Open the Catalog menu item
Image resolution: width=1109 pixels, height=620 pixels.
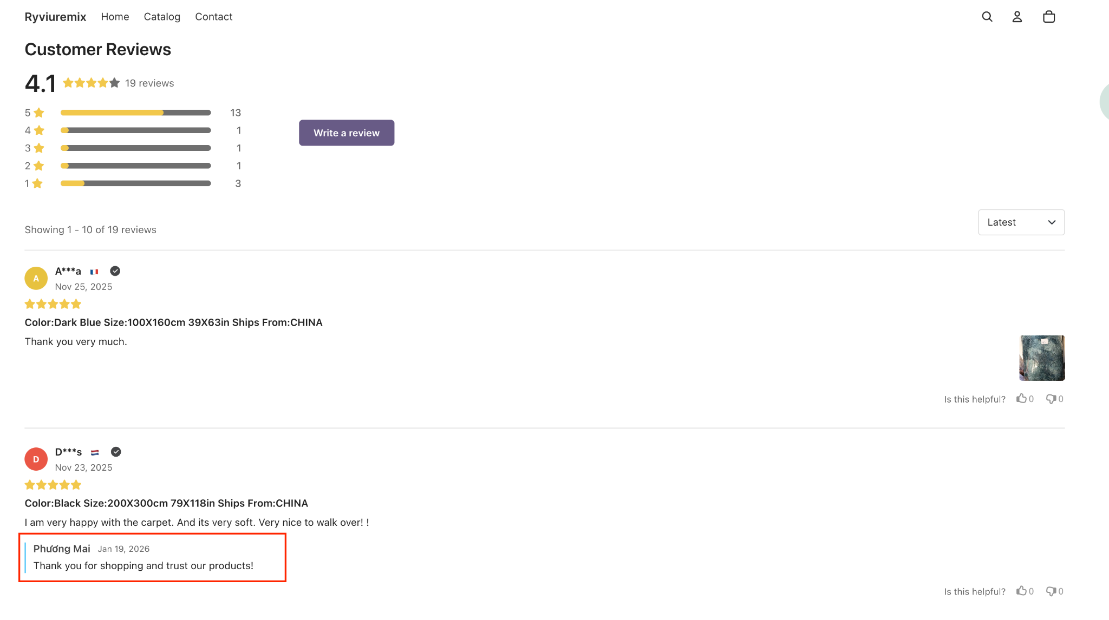(162, 17)
